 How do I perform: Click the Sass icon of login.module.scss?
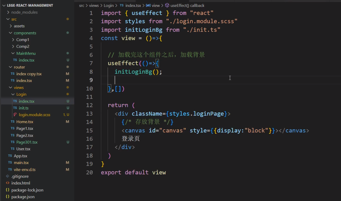(x=15, y=115)
